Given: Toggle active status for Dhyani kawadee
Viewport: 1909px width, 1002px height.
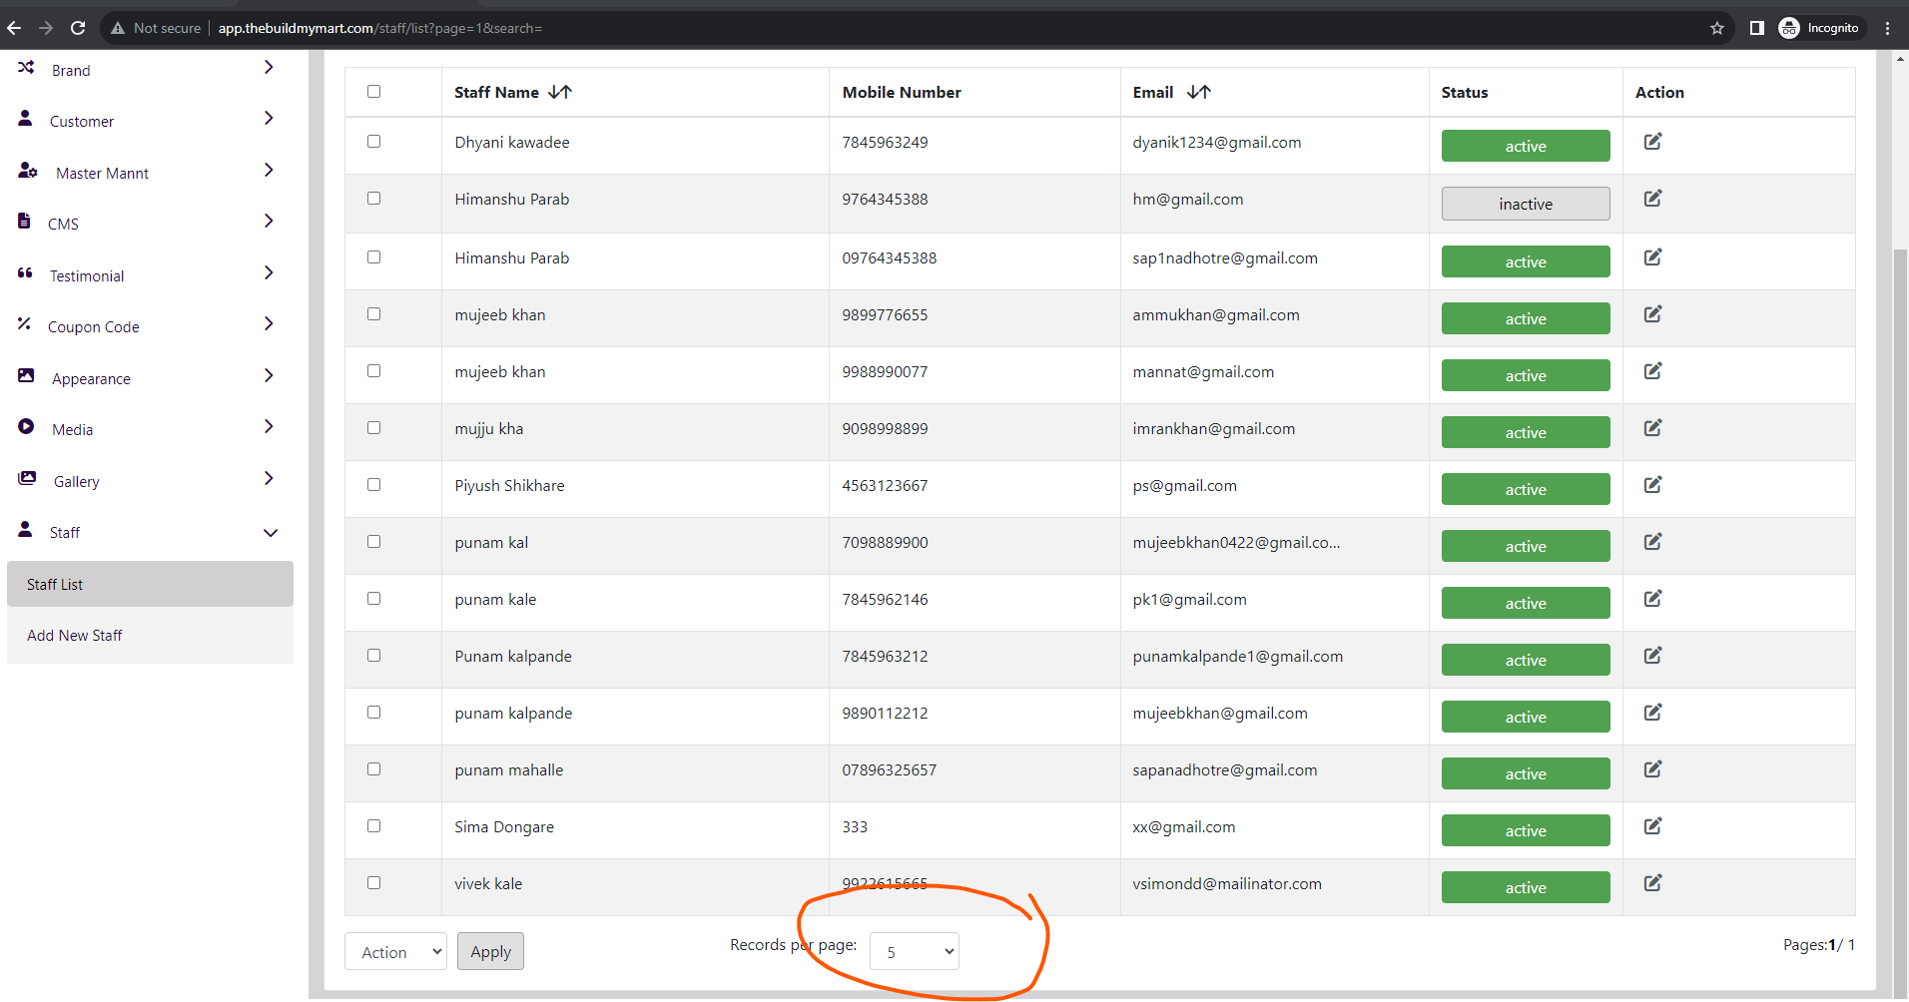Looking at the screenshot, I should 1526,146.
